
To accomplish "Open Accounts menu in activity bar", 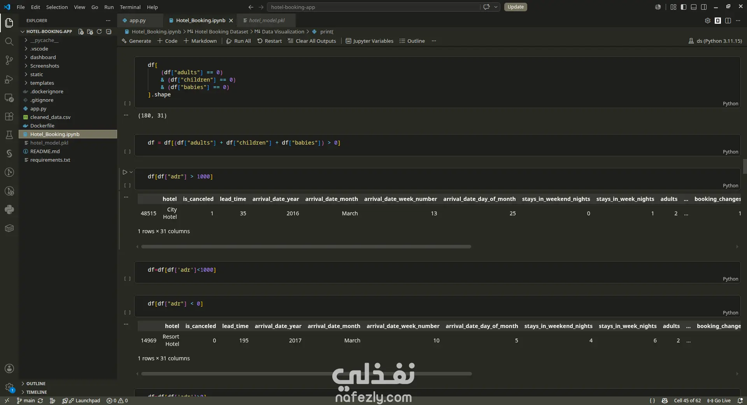I will (9, 368).
